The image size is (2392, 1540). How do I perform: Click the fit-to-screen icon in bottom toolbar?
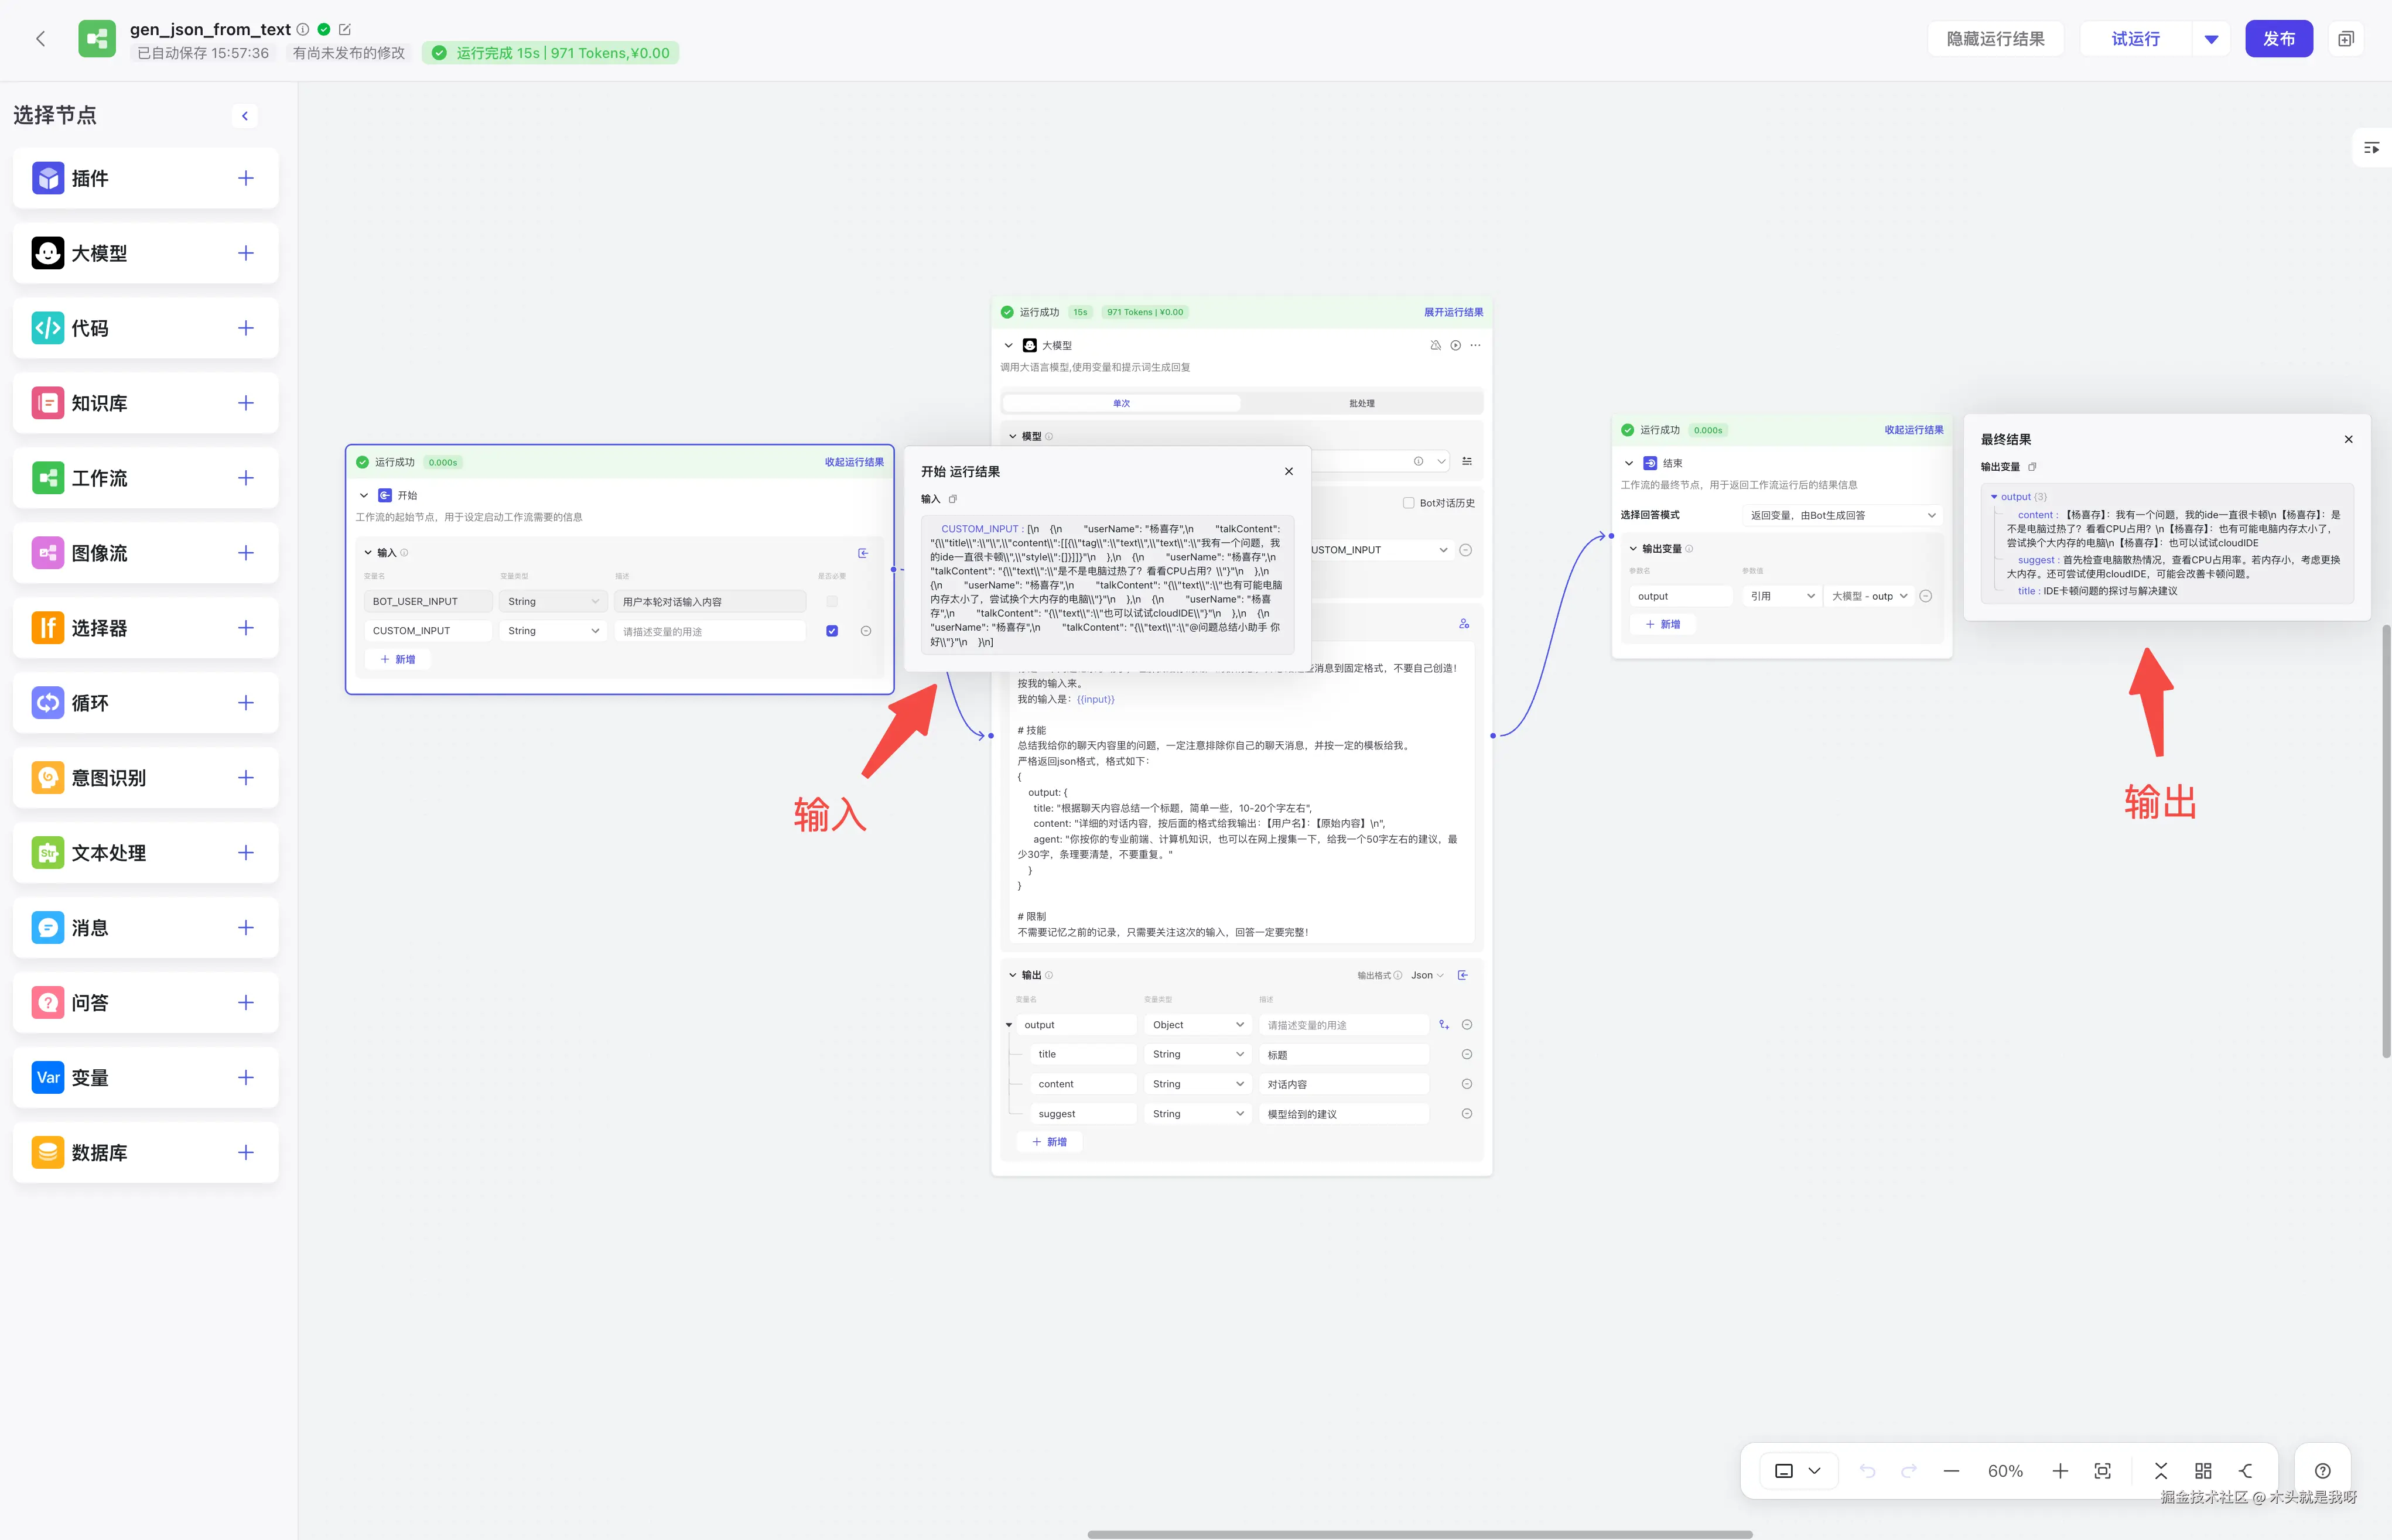pyautogui.click(x=2102, y=1471)
